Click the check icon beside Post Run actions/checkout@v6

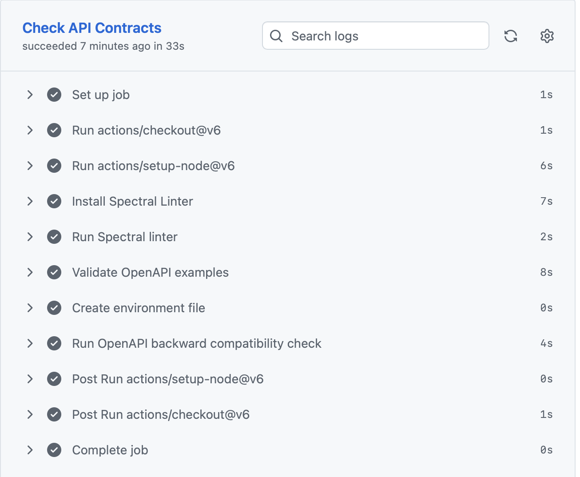[x=54, y=414]
